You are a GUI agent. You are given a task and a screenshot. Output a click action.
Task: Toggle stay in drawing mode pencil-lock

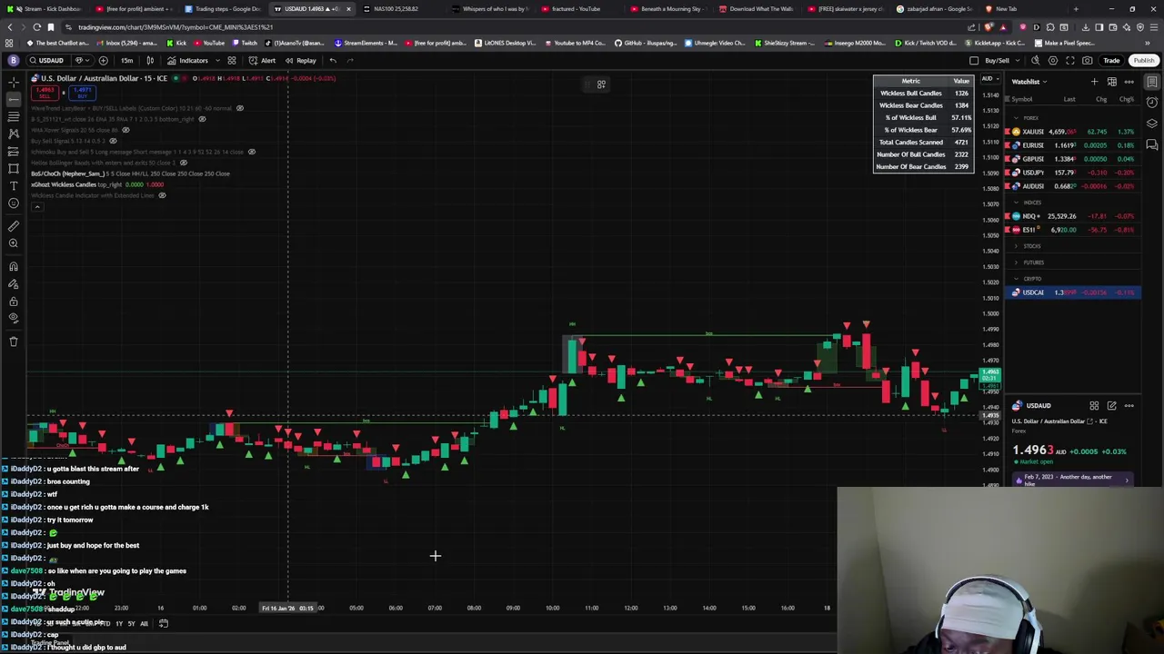(14, 283)
